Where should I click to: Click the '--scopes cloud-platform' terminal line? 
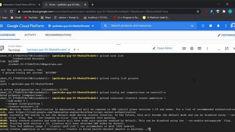[24, 104]
